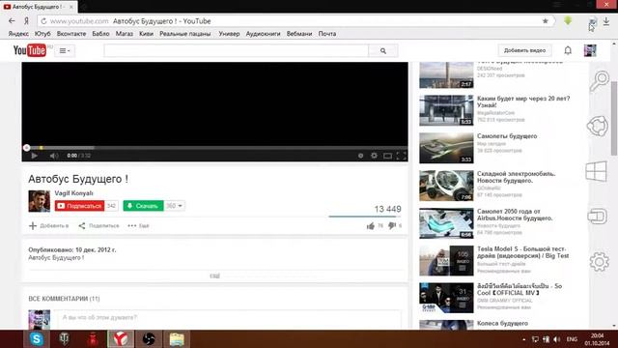Click 'Добавить в' plus button
Image resolution: width=618 pixels, height=348 pixels.
tap(48, 225)
